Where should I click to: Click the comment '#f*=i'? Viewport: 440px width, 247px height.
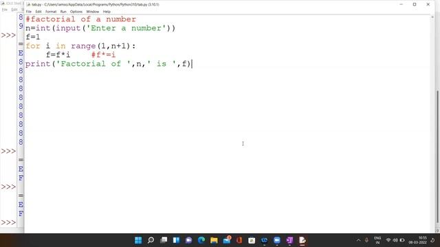click(104, 55)
